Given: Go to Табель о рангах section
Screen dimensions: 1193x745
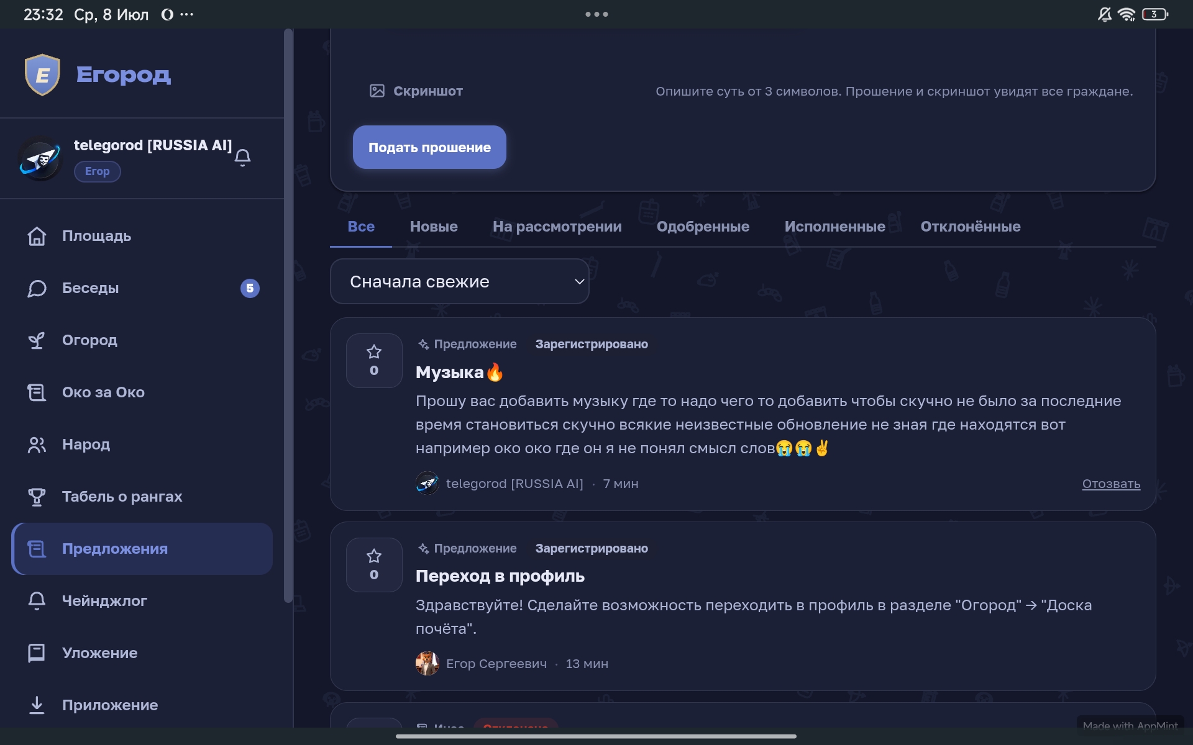Looking at the screenshot, I should (x=122, y=497).
